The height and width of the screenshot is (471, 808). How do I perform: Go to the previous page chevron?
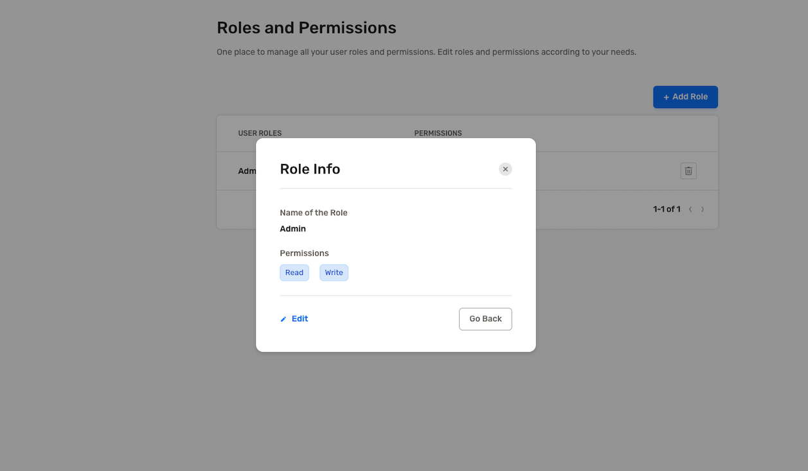[690, 209]
